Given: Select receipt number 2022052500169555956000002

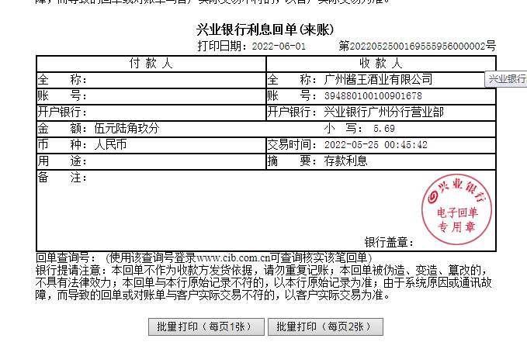Looking at the screenshot, I should click(x=418, y=46).
